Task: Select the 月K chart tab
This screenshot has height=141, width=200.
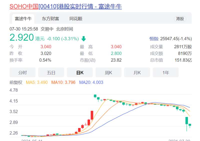Action: tap(137, 72)
